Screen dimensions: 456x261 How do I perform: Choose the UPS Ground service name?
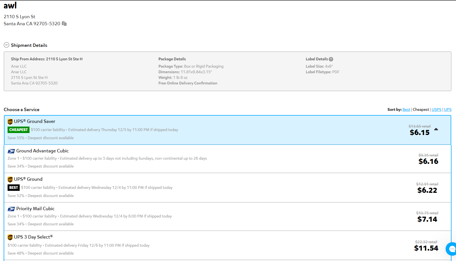(28, 179)
